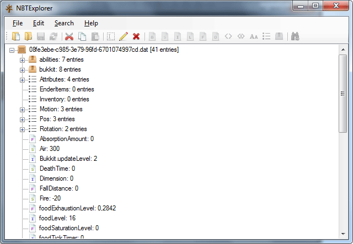Open the File menu
The image size is (353, 244).
coord(18,23)
